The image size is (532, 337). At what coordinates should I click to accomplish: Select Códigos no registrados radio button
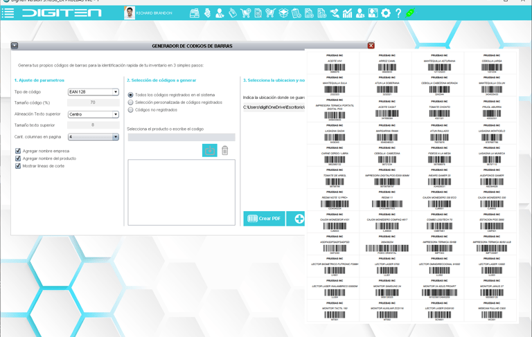click(130, 110)
